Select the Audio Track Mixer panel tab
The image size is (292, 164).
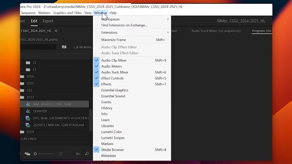[x=216, y=31]
